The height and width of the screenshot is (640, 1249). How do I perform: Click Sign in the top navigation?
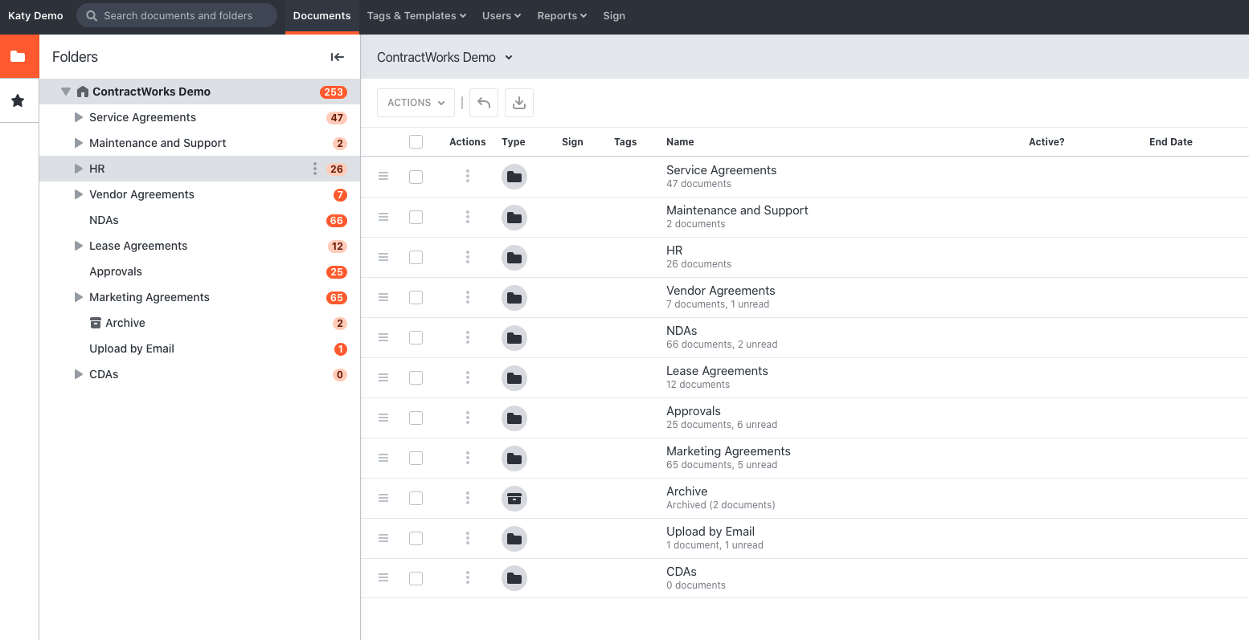point(614,16)
